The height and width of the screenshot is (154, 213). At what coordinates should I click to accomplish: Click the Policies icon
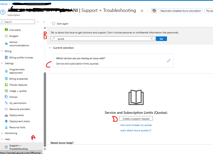[x=6, y=97]
